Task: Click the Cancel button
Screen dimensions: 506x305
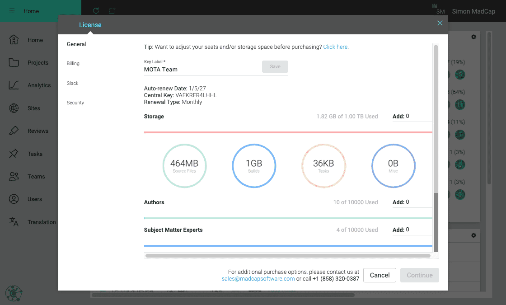Action: pyautogui.click(x=379, y=275)
